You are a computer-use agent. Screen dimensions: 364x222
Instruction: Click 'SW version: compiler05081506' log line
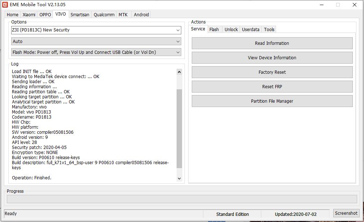(43, 132)
